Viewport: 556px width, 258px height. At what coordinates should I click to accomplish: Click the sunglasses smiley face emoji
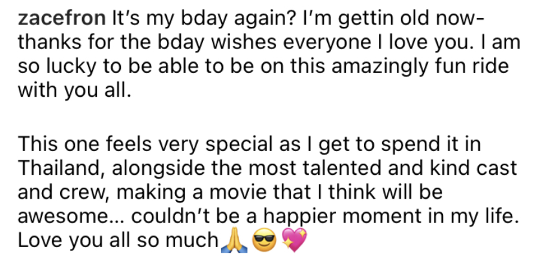click(x=264, y=242)
